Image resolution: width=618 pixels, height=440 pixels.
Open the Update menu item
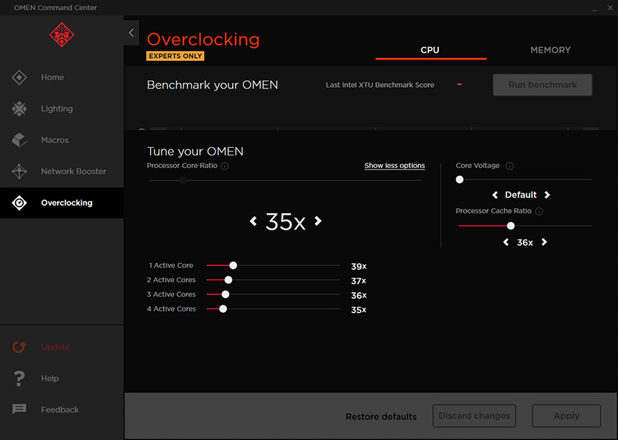coord(62,346)
